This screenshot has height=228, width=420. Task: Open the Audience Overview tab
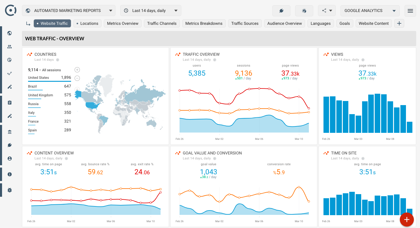tap(284, 24)
